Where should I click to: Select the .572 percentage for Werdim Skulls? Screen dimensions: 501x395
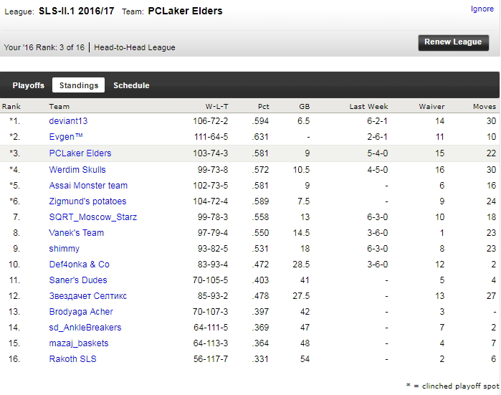pos(260,169)
